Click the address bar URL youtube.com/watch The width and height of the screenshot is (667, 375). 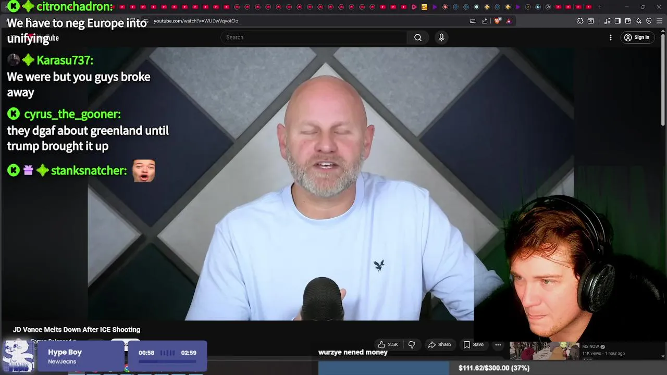pos(196,21)
